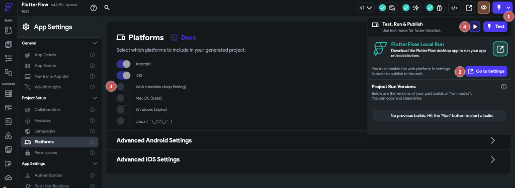Open the Widget Palette add icon in the sidebar
This screenshot has width=515, height=188.
[9, 30]
